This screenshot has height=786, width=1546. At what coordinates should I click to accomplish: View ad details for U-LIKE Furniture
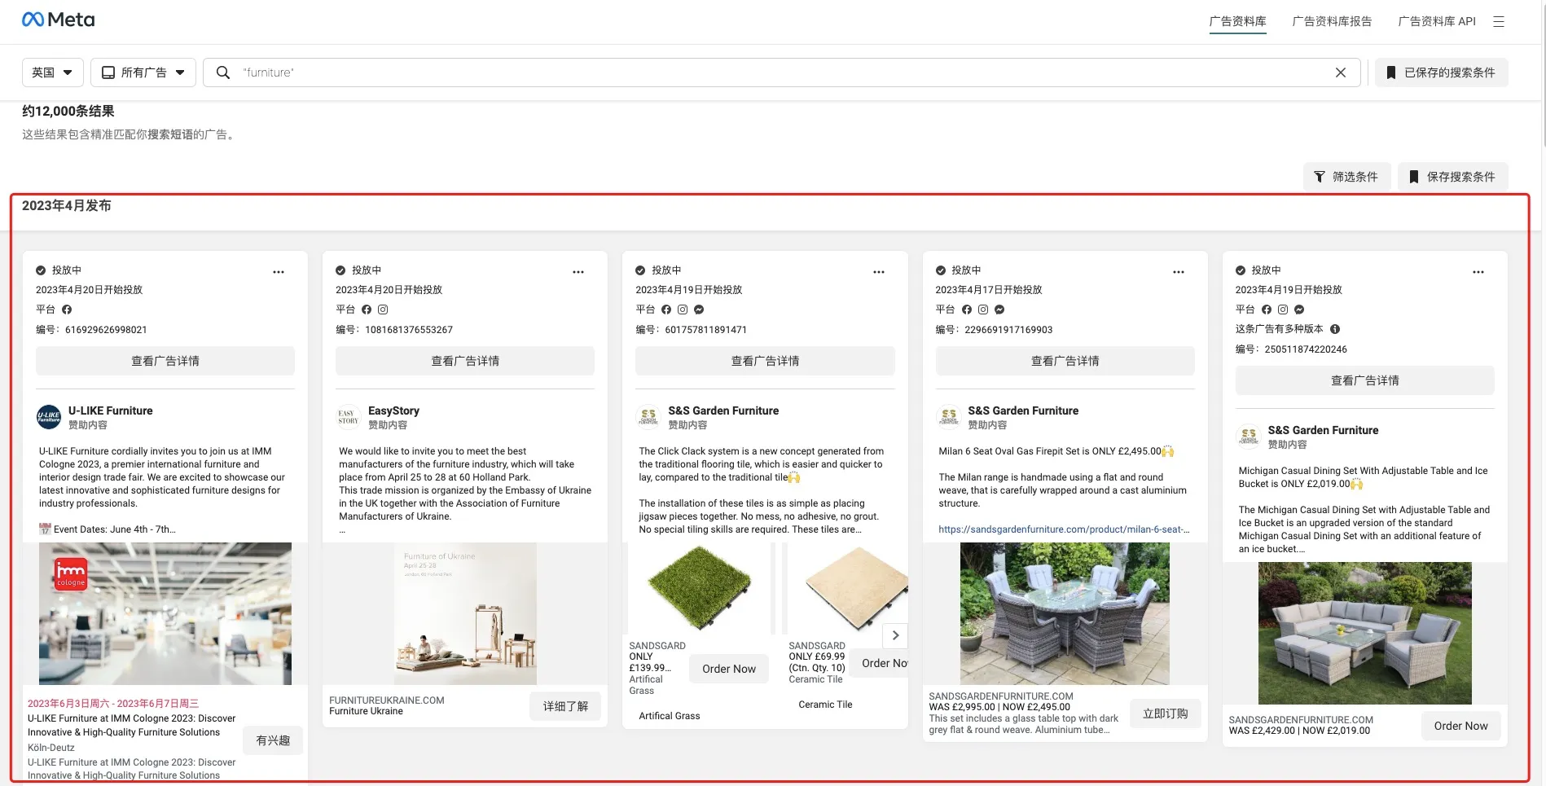click(165, 361)
